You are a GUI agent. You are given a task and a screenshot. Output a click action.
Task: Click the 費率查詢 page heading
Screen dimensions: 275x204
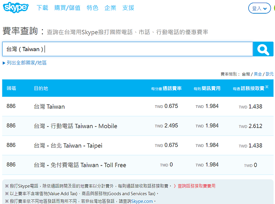[x=20, y=31]
